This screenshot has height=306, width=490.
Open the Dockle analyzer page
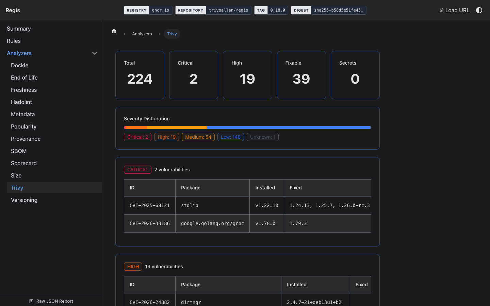[x=19, y=65]
